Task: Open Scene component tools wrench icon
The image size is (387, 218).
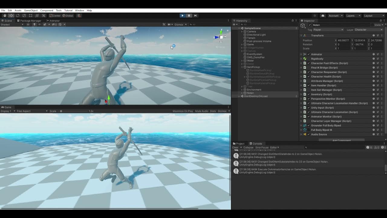Action: click(164, 25)
